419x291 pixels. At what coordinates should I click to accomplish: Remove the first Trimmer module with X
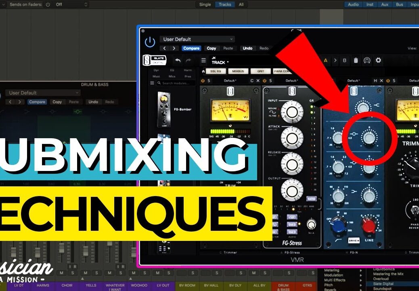click(258, 80)
